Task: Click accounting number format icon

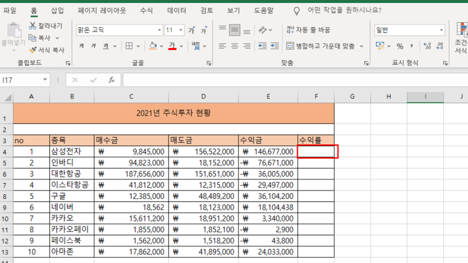Action: point(380,46)
